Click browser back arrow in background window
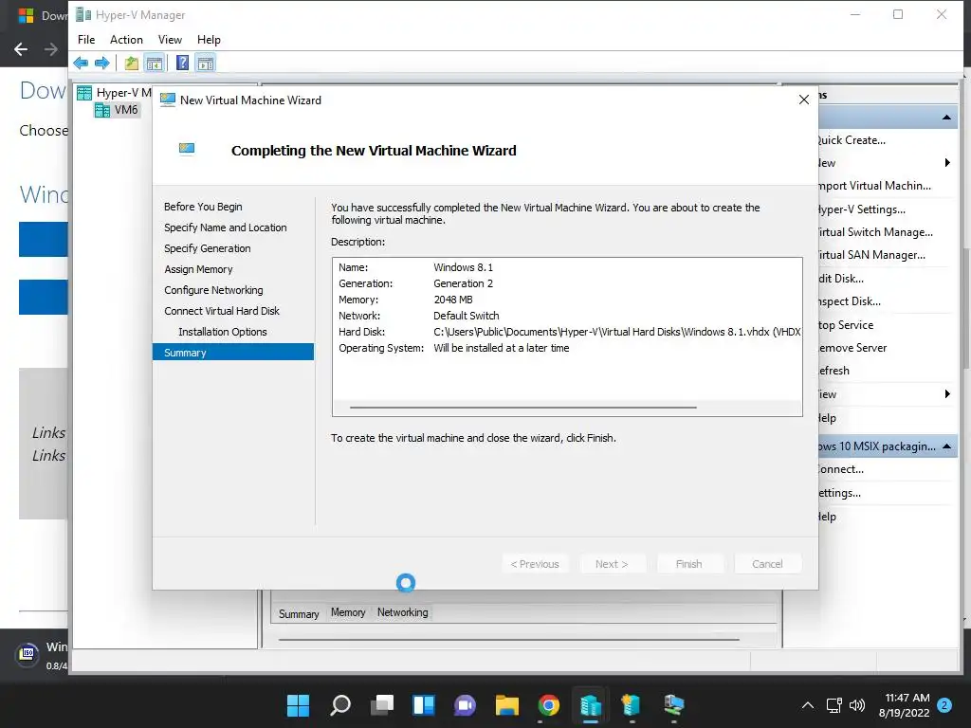The height and width of the screenshot is (728, 971). click(x=21, y=49)
